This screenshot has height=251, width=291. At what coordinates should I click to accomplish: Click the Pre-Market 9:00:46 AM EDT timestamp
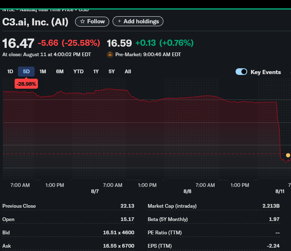click(148, 55)
